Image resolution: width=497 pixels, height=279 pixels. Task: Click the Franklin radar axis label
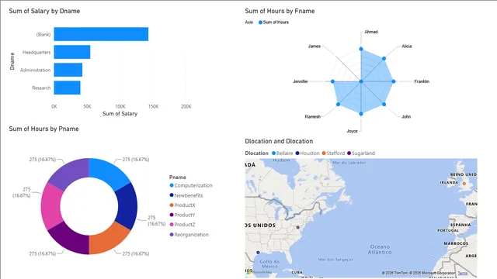coord(422,81)
